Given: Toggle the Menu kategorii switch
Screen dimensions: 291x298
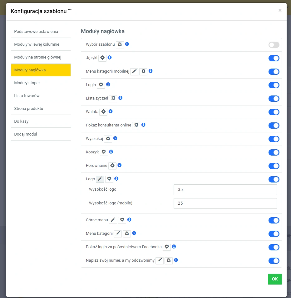Looking at the screenshot, I should [x=274, y=234].
